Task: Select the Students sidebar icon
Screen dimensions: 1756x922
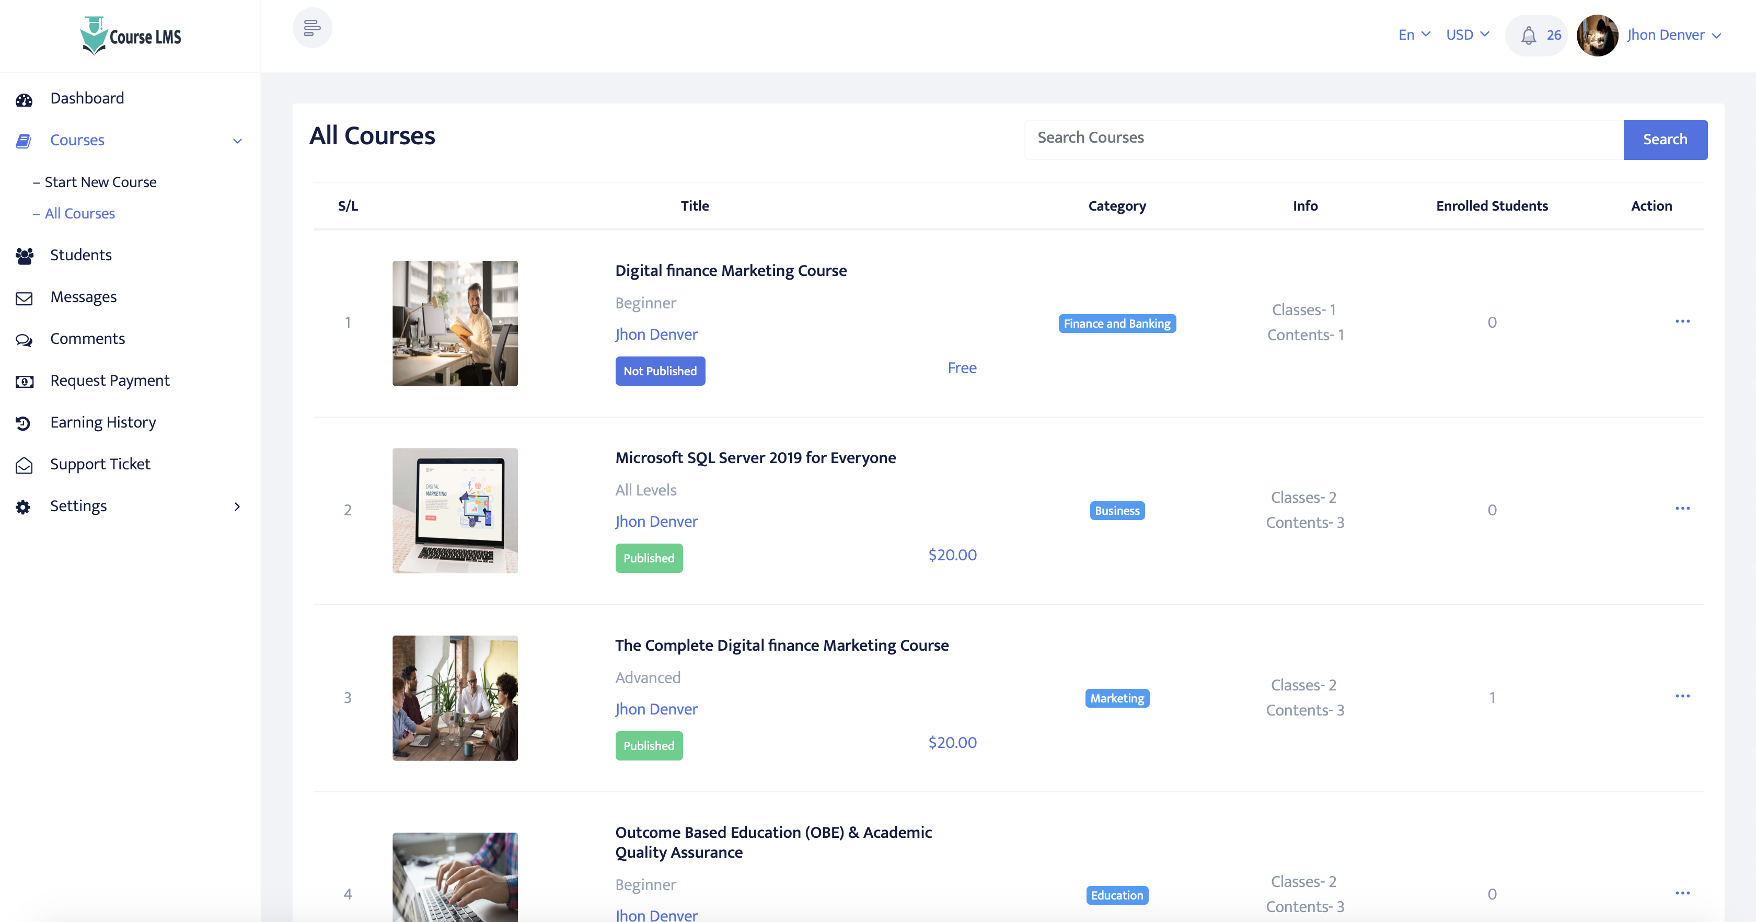Action: point(24,255)
